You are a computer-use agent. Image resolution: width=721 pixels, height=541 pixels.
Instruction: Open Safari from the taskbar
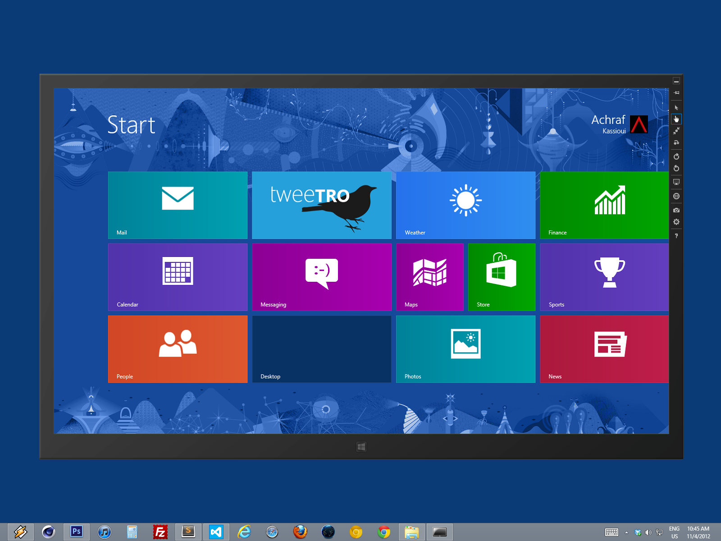point(272,532)
